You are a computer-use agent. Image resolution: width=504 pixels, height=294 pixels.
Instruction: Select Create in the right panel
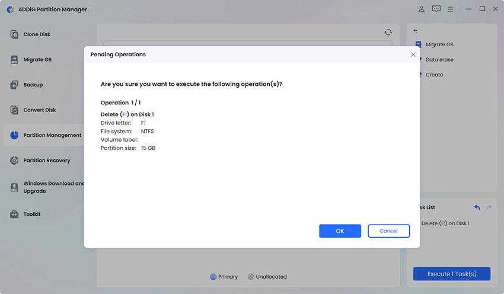(434, 75)
